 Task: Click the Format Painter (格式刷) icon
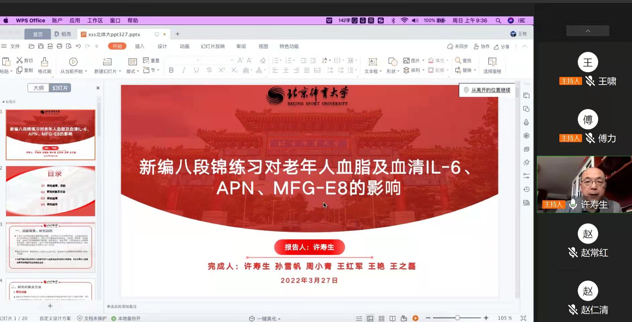click(45, 62)
